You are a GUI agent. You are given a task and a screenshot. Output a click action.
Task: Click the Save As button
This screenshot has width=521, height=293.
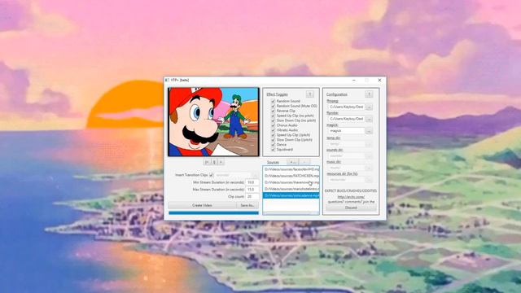(x=247, y=205)
